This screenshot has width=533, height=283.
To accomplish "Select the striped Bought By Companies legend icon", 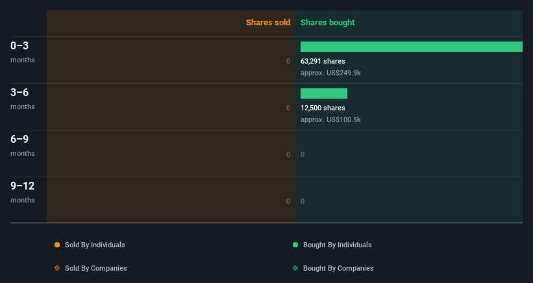I will tap(295, 268).
